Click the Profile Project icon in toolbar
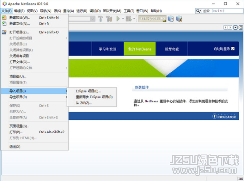 (171, 19)
